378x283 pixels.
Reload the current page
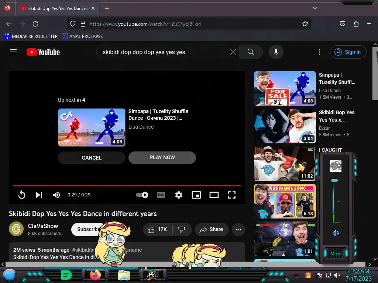[35, 24]
